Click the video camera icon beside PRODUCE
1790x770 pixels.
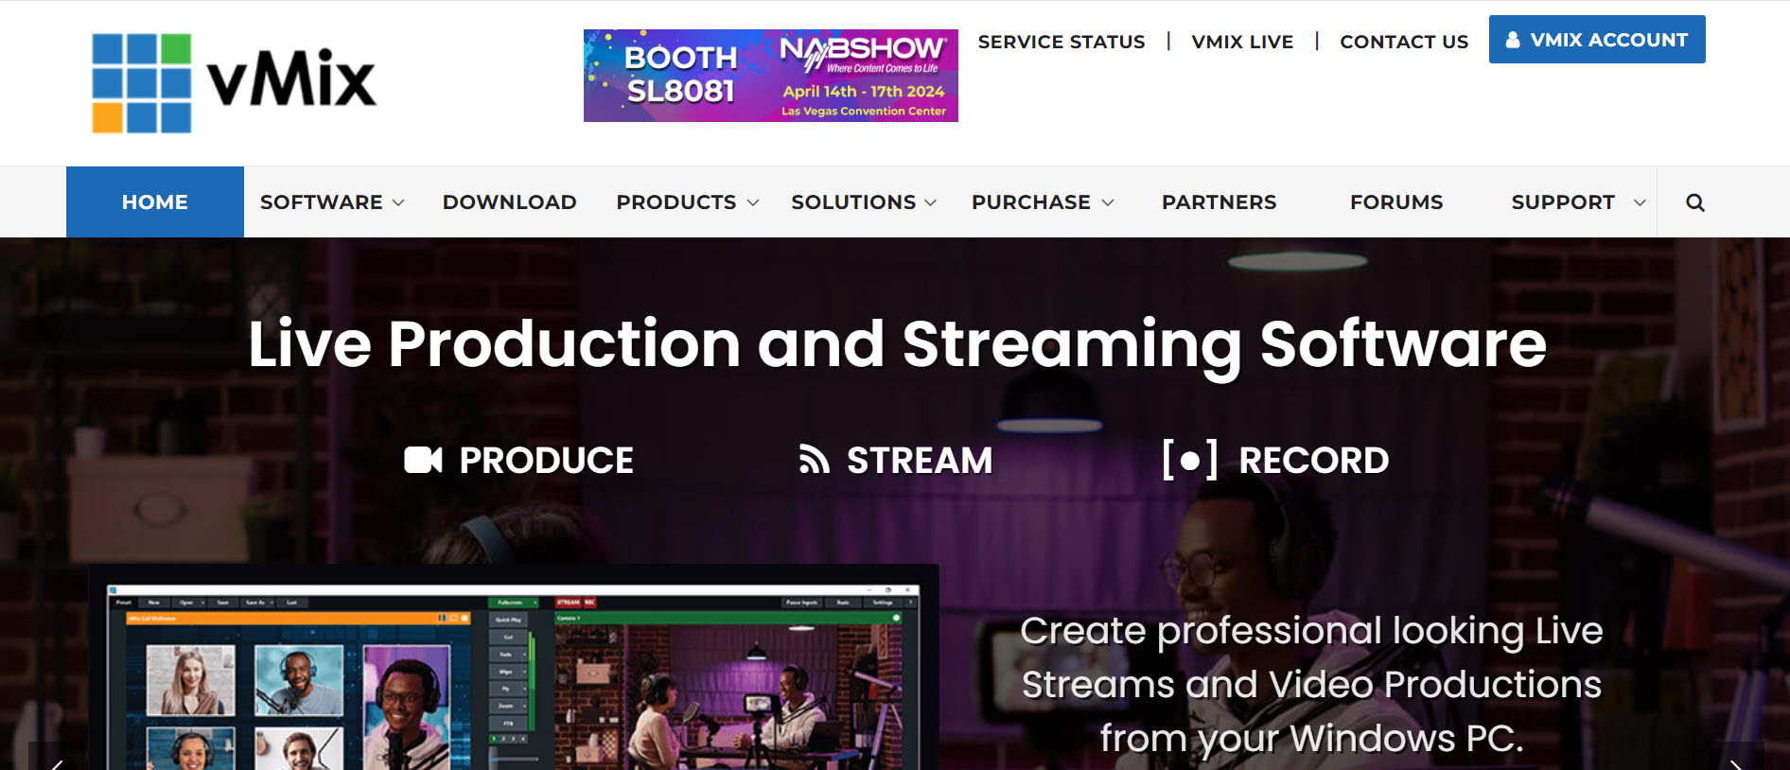pos(423,460)
